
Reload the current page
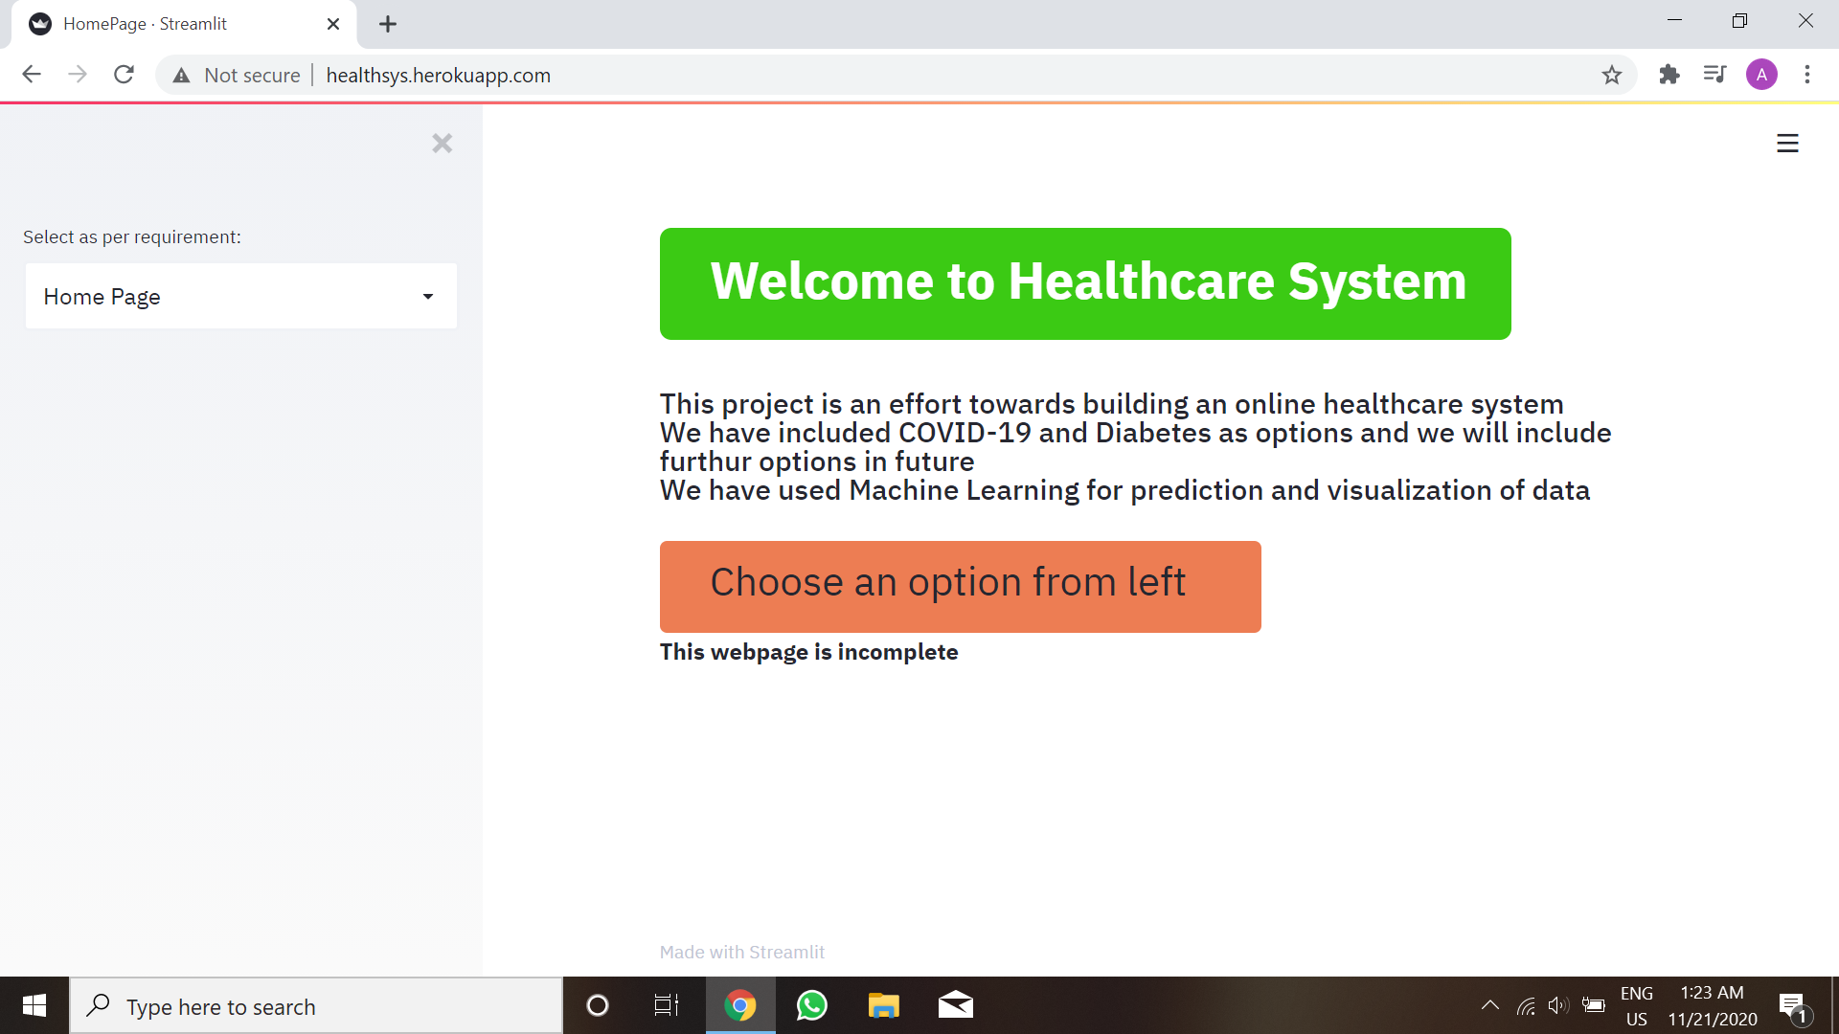(124, 75)
